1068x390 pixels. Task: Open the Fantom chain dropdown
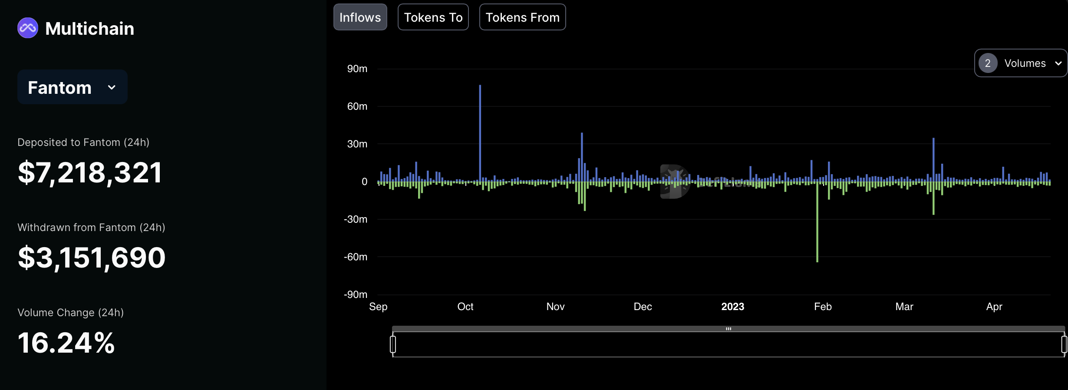[73, 87]
